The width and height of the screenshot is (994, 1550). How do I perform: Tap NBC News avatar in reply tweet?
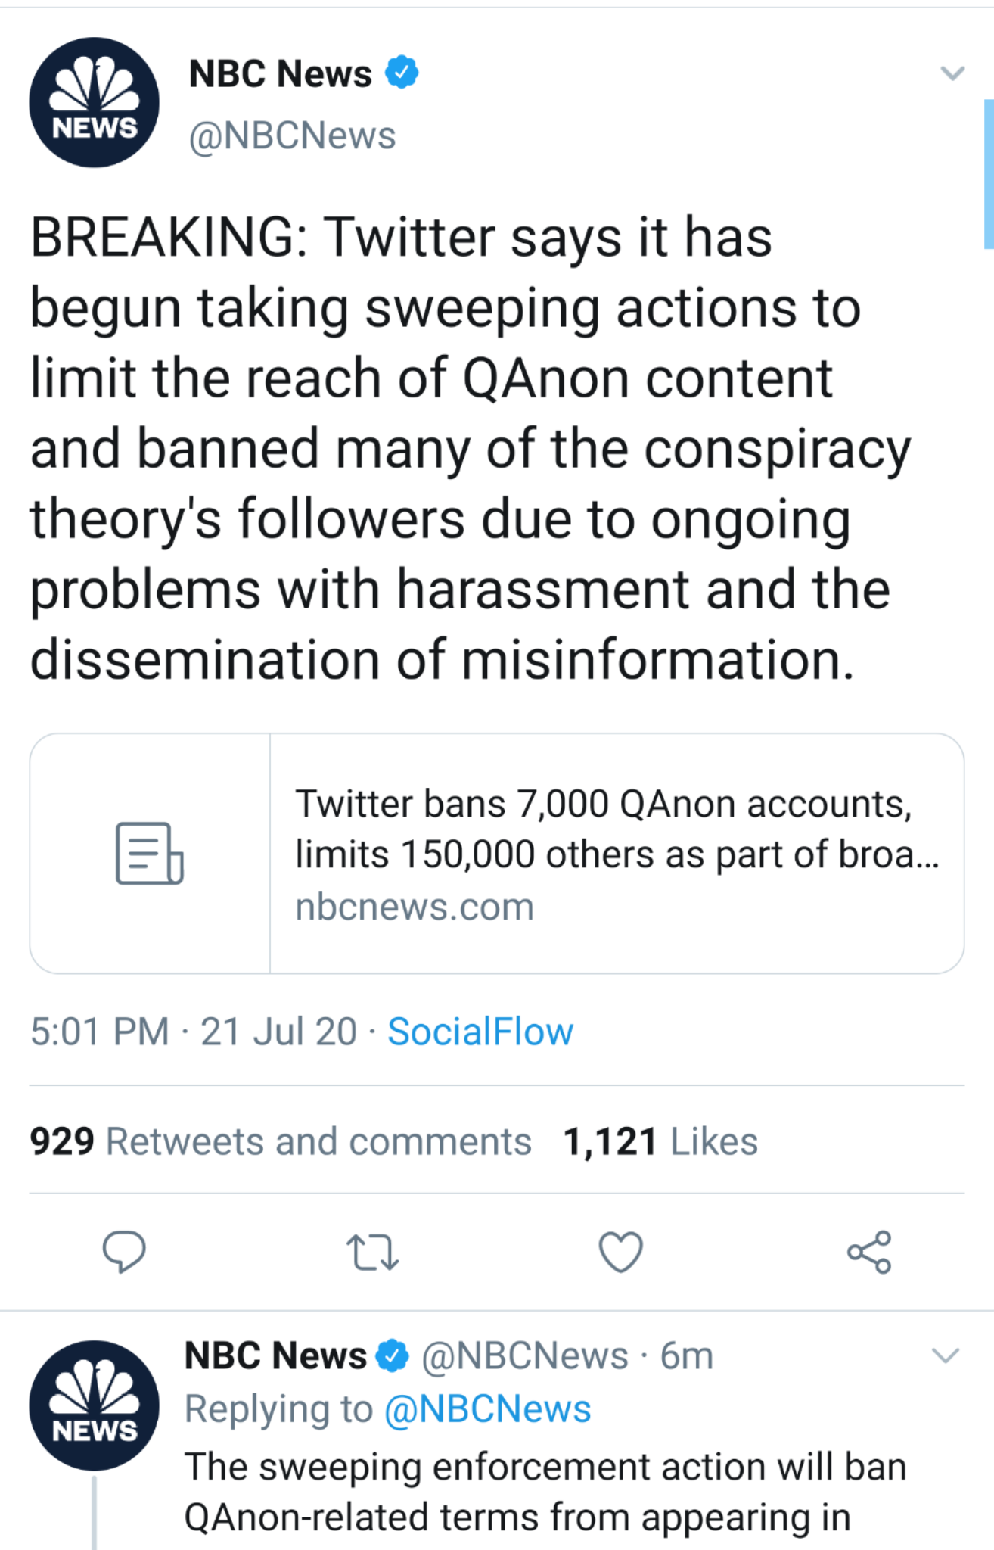[95, 1405]
